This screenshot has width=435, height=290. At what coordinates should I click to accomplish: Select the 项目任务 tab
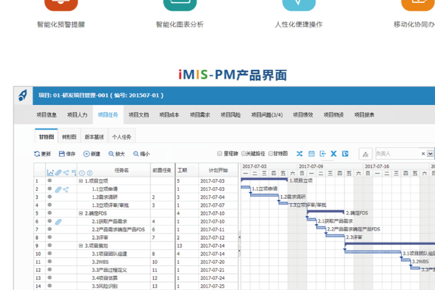(x=108, y=114)
